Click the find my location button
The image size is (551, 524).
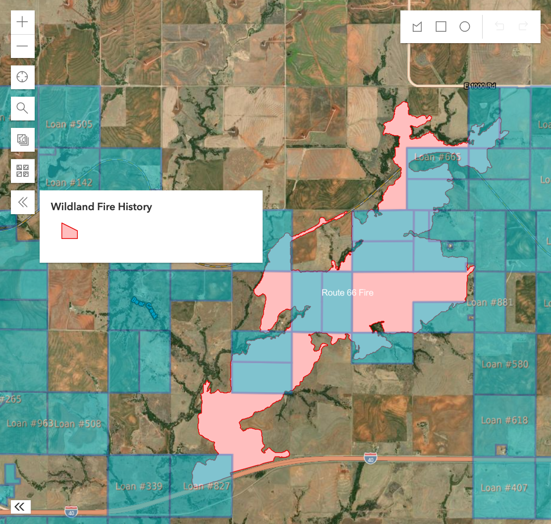[x=23, y=77]
